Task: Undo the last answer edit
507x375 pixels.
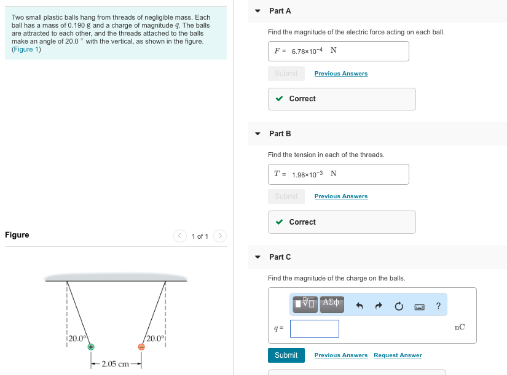Action: 360,306
